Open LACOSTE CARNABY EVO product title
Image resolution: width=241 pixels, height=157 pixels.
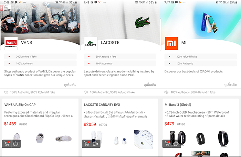click(102, 105)
